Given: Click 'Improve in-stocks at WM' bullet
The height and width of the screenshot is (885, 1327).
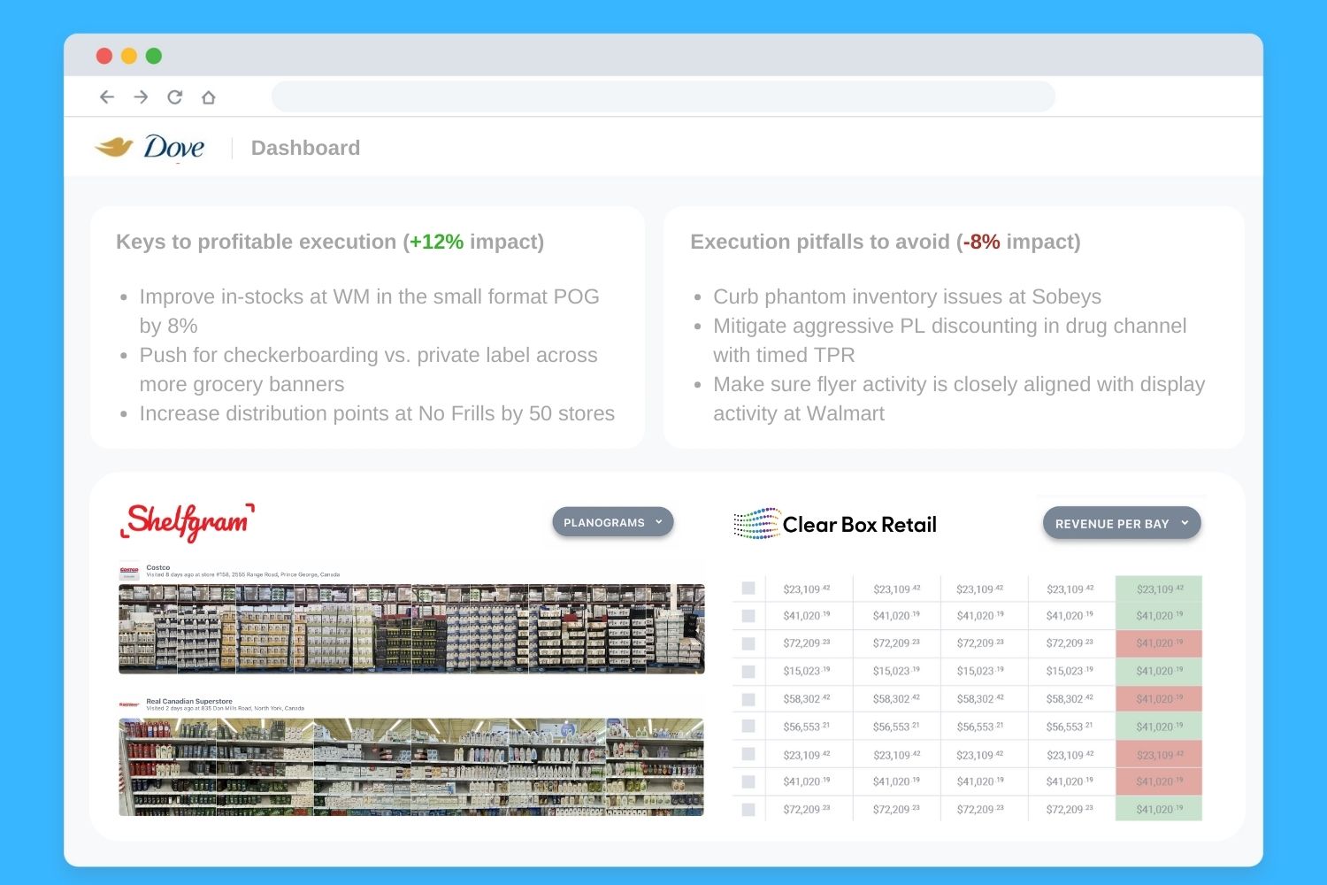Looking at the screenshot, I should tap(369, 311).
